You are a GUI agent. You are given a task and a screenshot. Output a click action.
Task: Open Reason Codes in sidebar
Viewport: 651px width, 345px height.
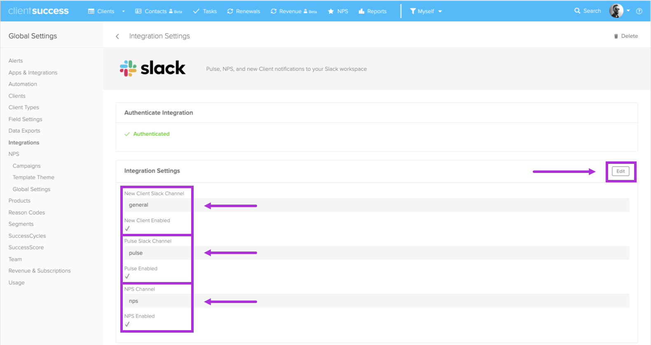(27, 212)
